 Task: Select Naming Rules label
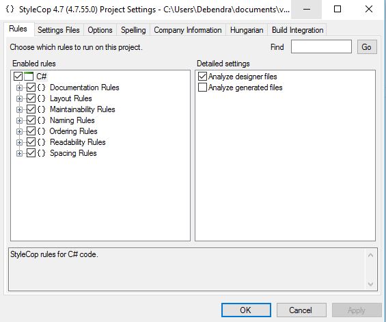pyautogui.click(x=72, y=120)
